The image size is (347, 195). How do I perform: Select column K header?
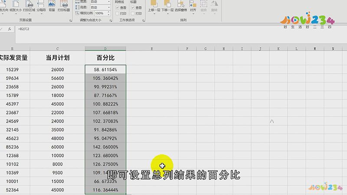[278, 49]
